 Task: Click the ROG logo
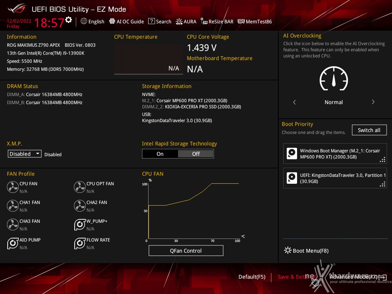tap(17, 9)
